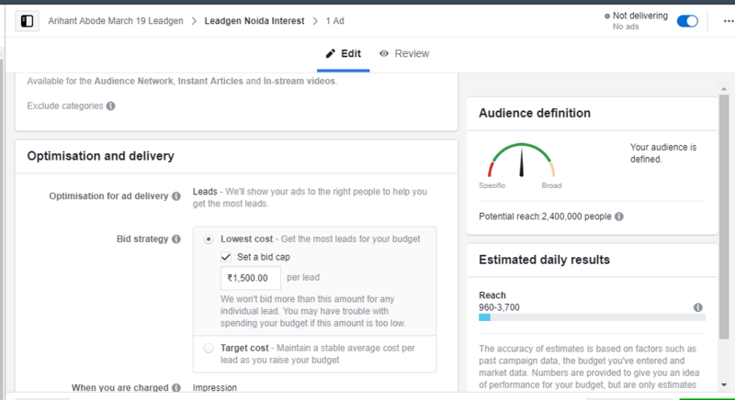Select the Lowest cost bid strategy
735x400 pixels.
coord(209,239)
